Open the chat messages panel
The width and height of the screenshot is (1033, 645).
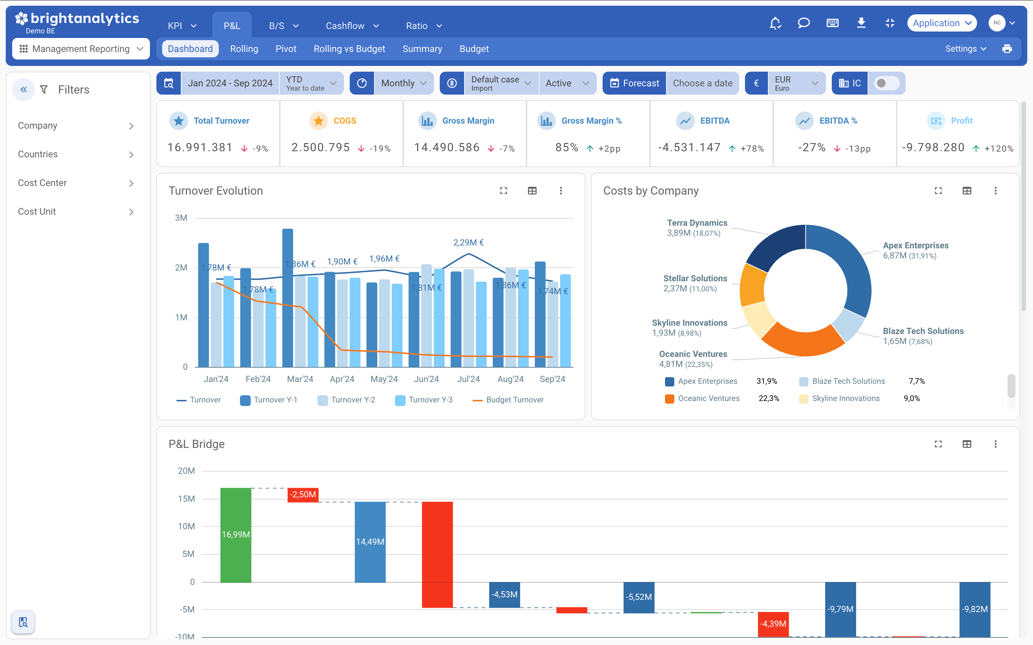804,23
